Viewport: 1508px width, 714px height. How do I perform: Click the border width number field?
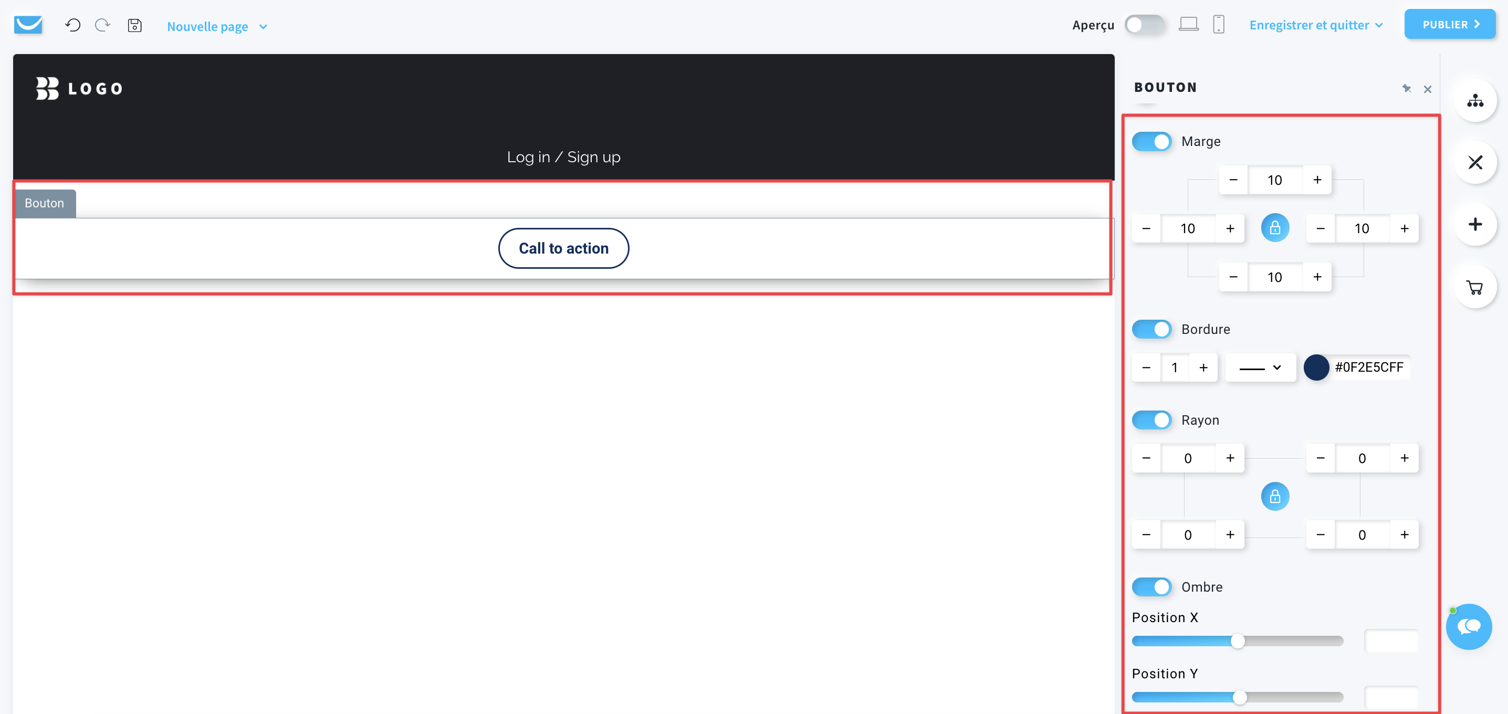(1175, 367)
